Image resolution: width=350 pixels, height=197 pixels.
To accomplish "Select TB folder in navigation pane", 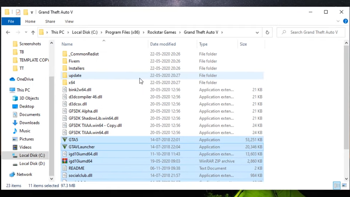I will pos(22,52).
